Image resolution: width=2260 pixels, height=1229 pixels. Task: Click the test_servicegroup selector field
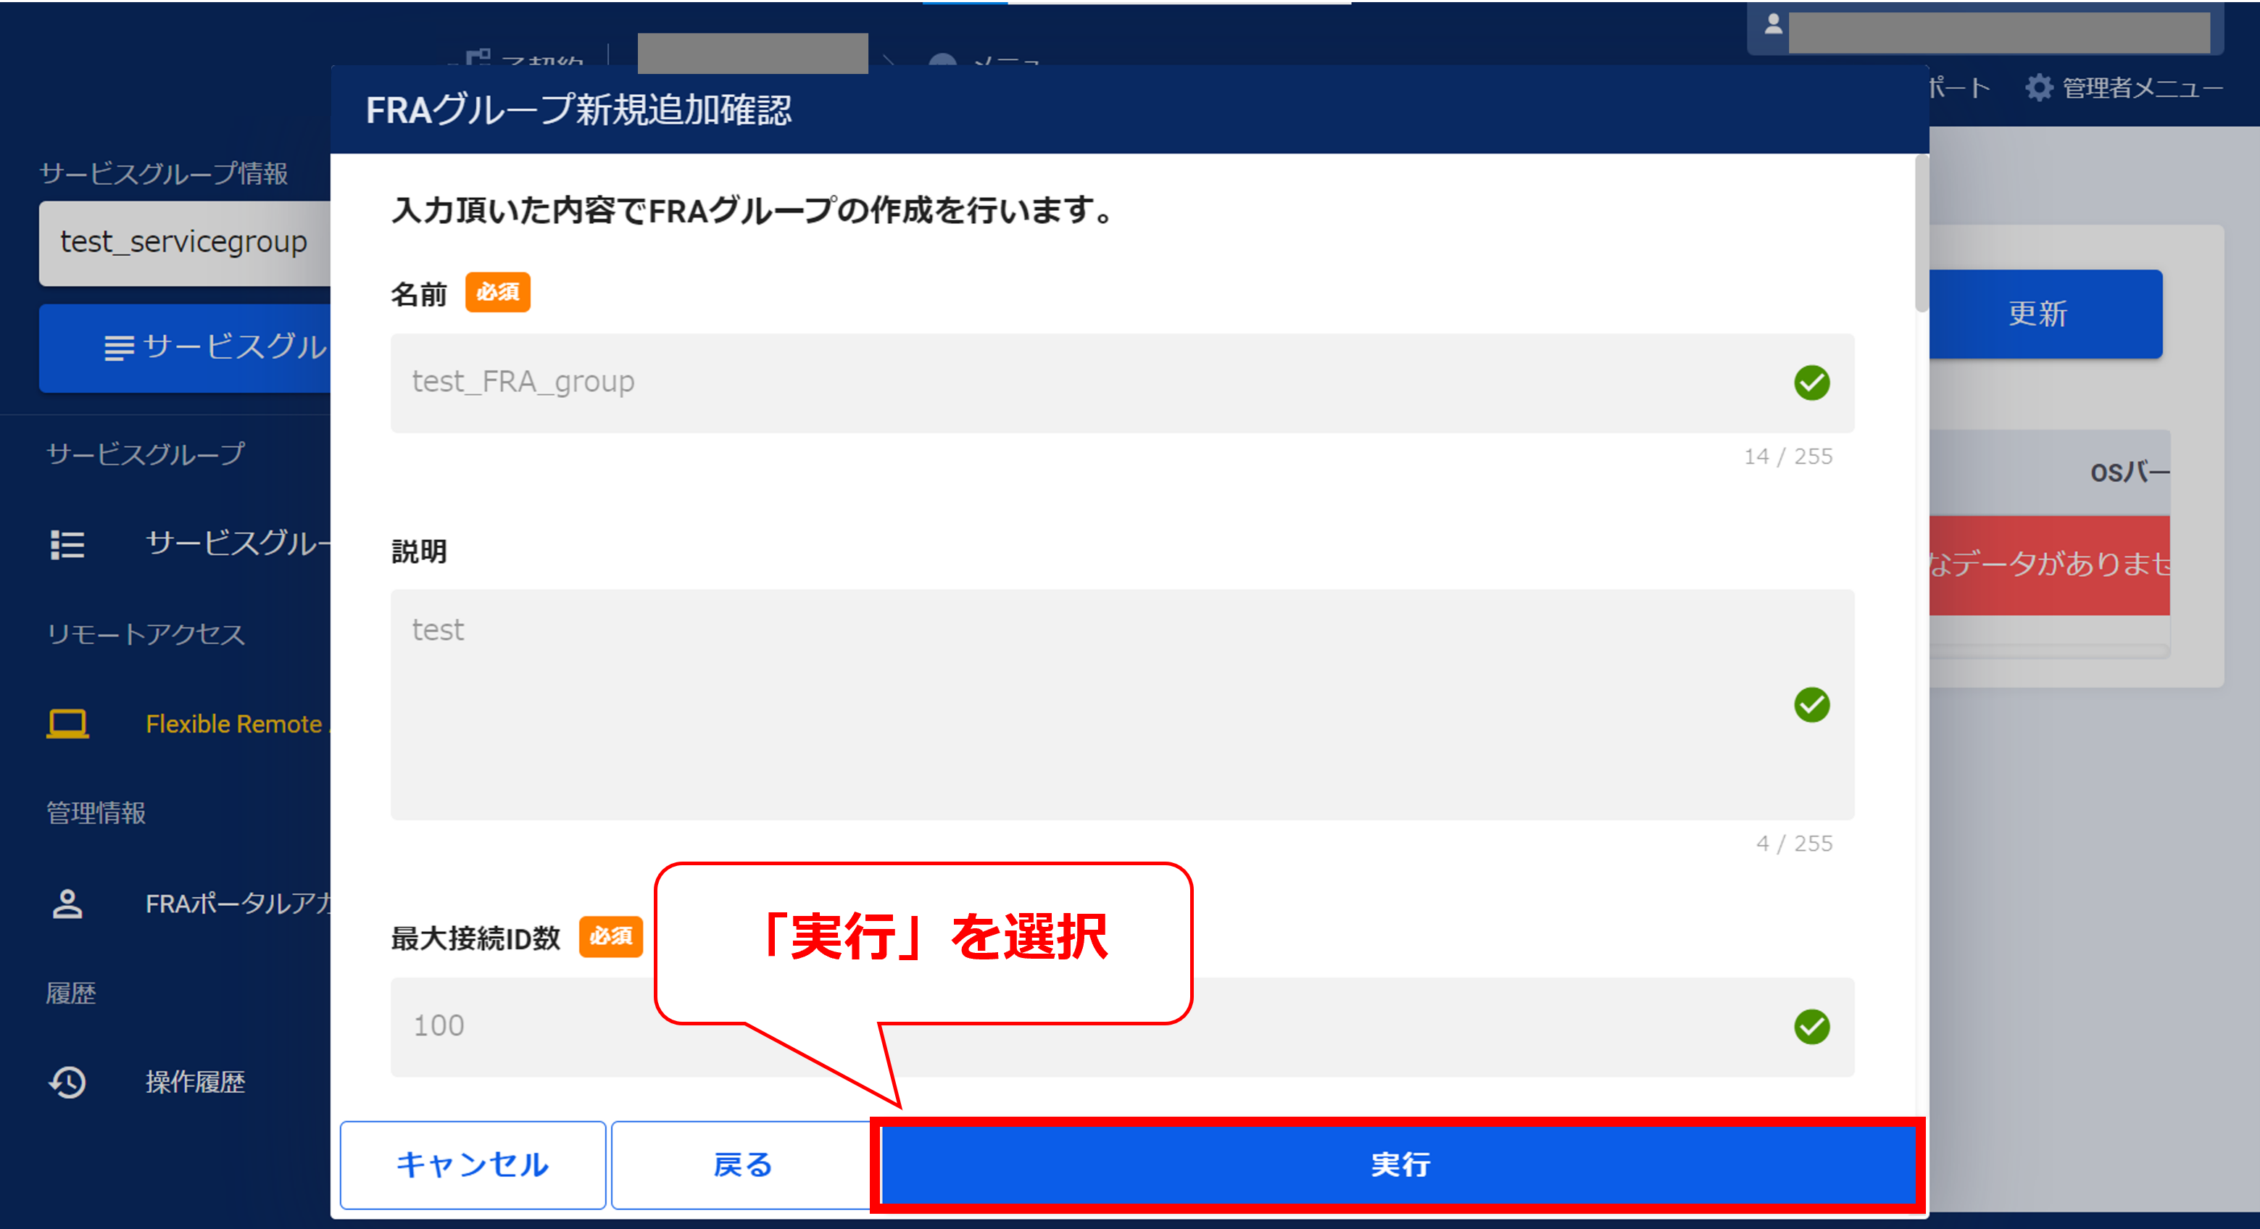(x=184, y=242)
